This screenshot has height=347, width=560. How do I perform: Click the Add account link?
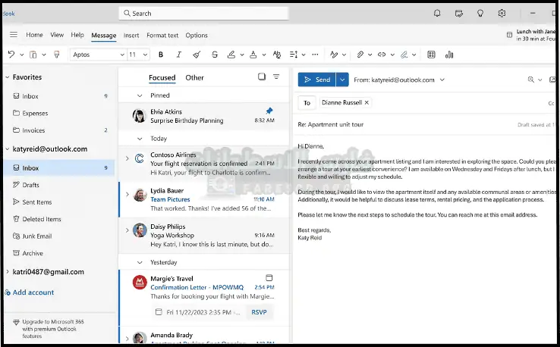tap(33, 292)
